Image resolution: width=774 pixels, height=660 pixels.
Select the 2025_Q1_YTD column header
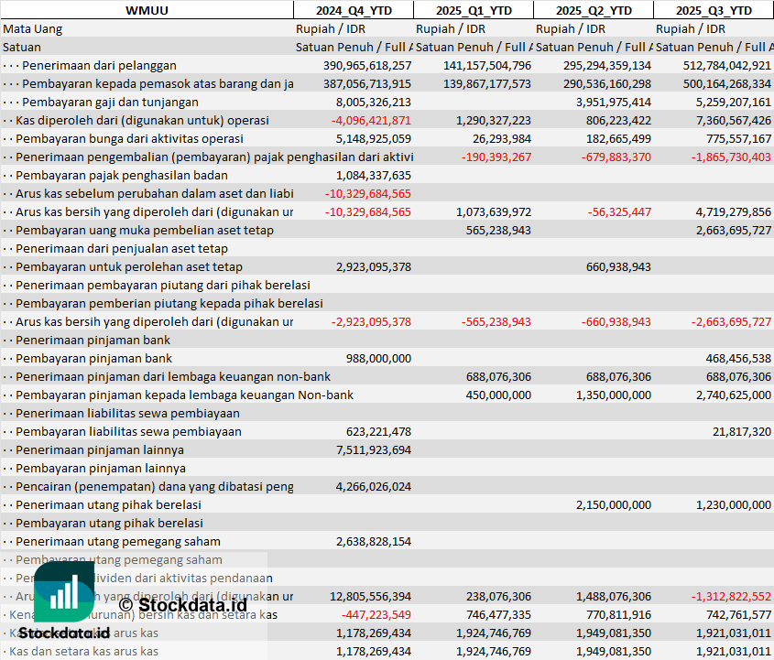[x=473, y=10]
